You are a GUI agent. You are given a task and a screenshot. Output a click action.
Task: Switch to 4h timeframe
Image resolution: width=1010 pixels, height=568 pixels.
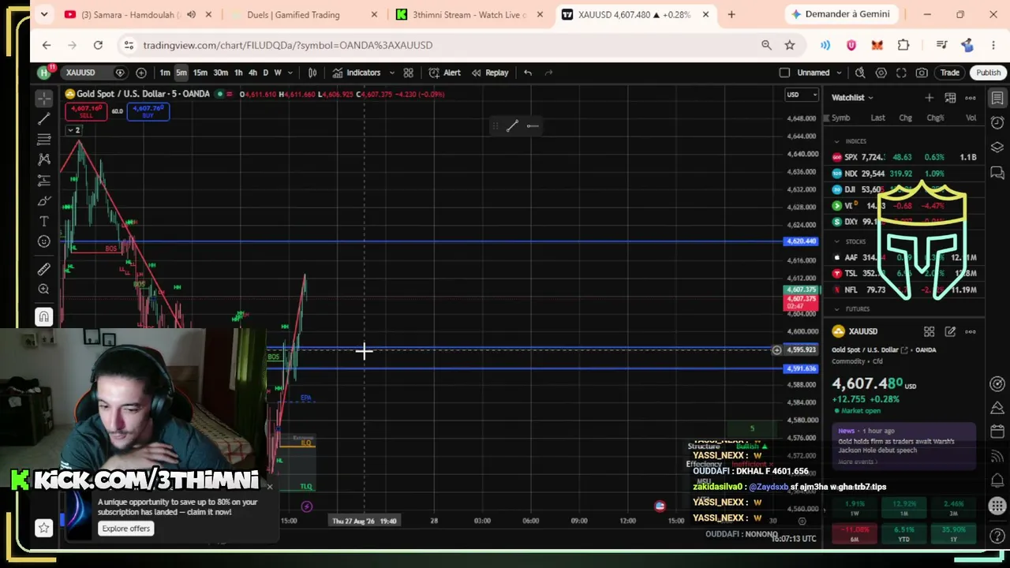[x=252, y=73]
